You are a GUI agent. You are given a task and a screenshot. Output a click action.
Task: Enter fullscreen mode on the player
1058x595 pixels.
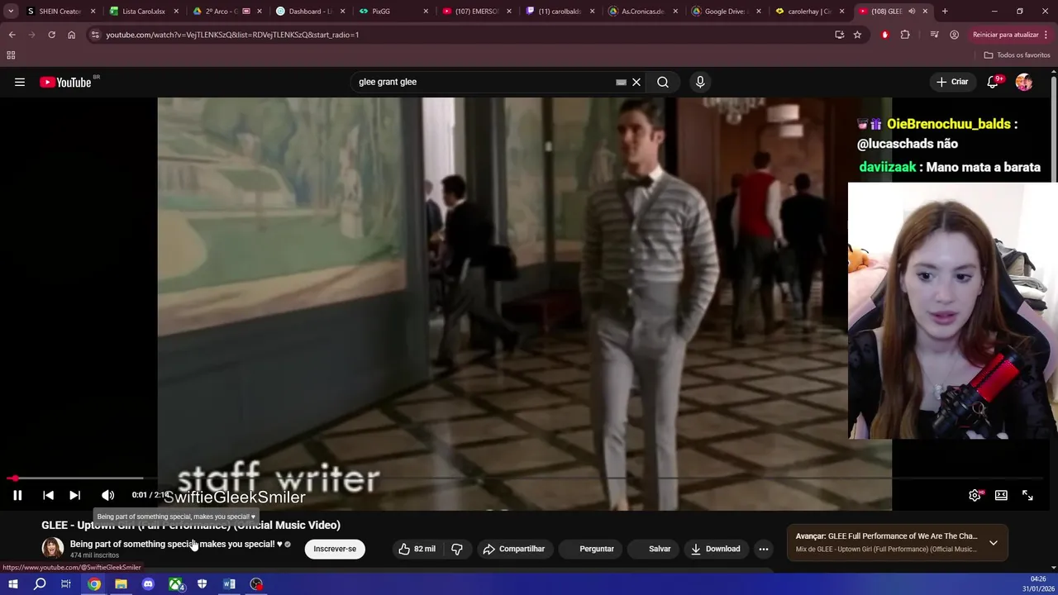pyautogui.click(x=1027, y=495)
